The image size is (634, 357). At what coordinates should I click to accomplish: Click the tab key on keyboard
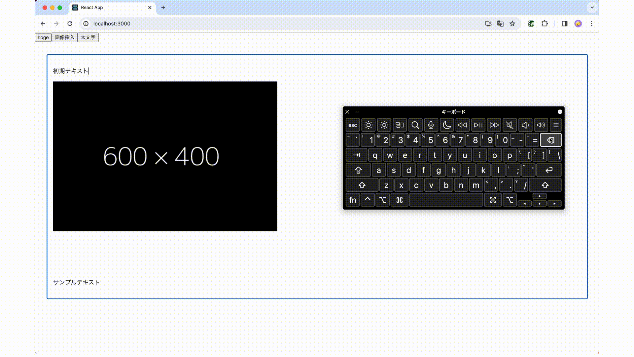tap(356, 155)
